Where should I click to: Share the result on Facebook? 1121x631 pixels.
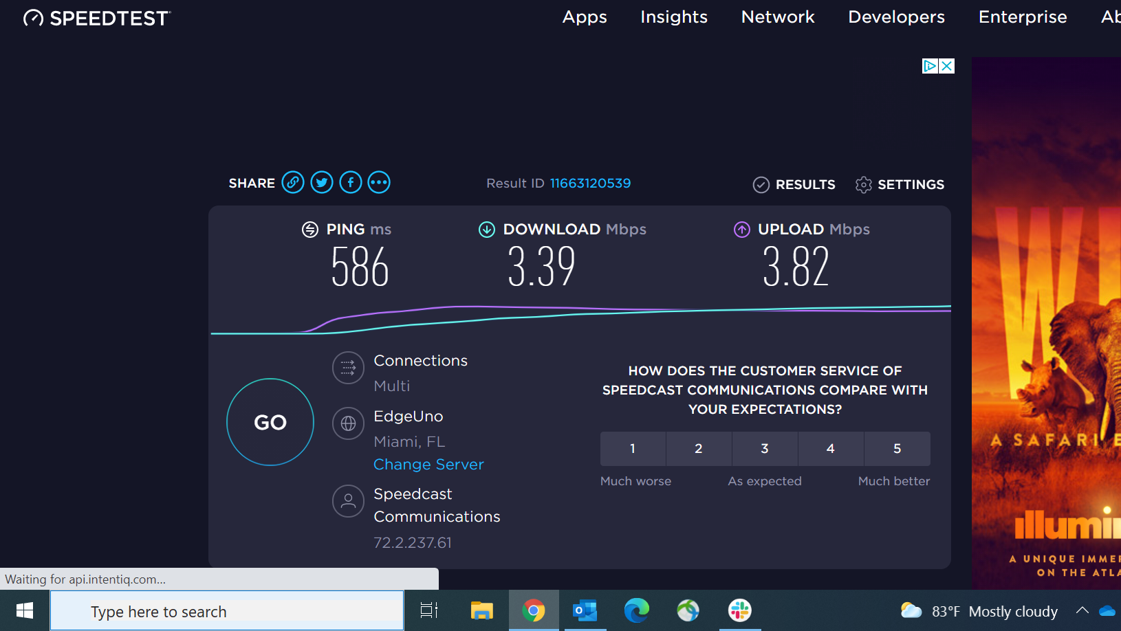(x=351, y=182)
